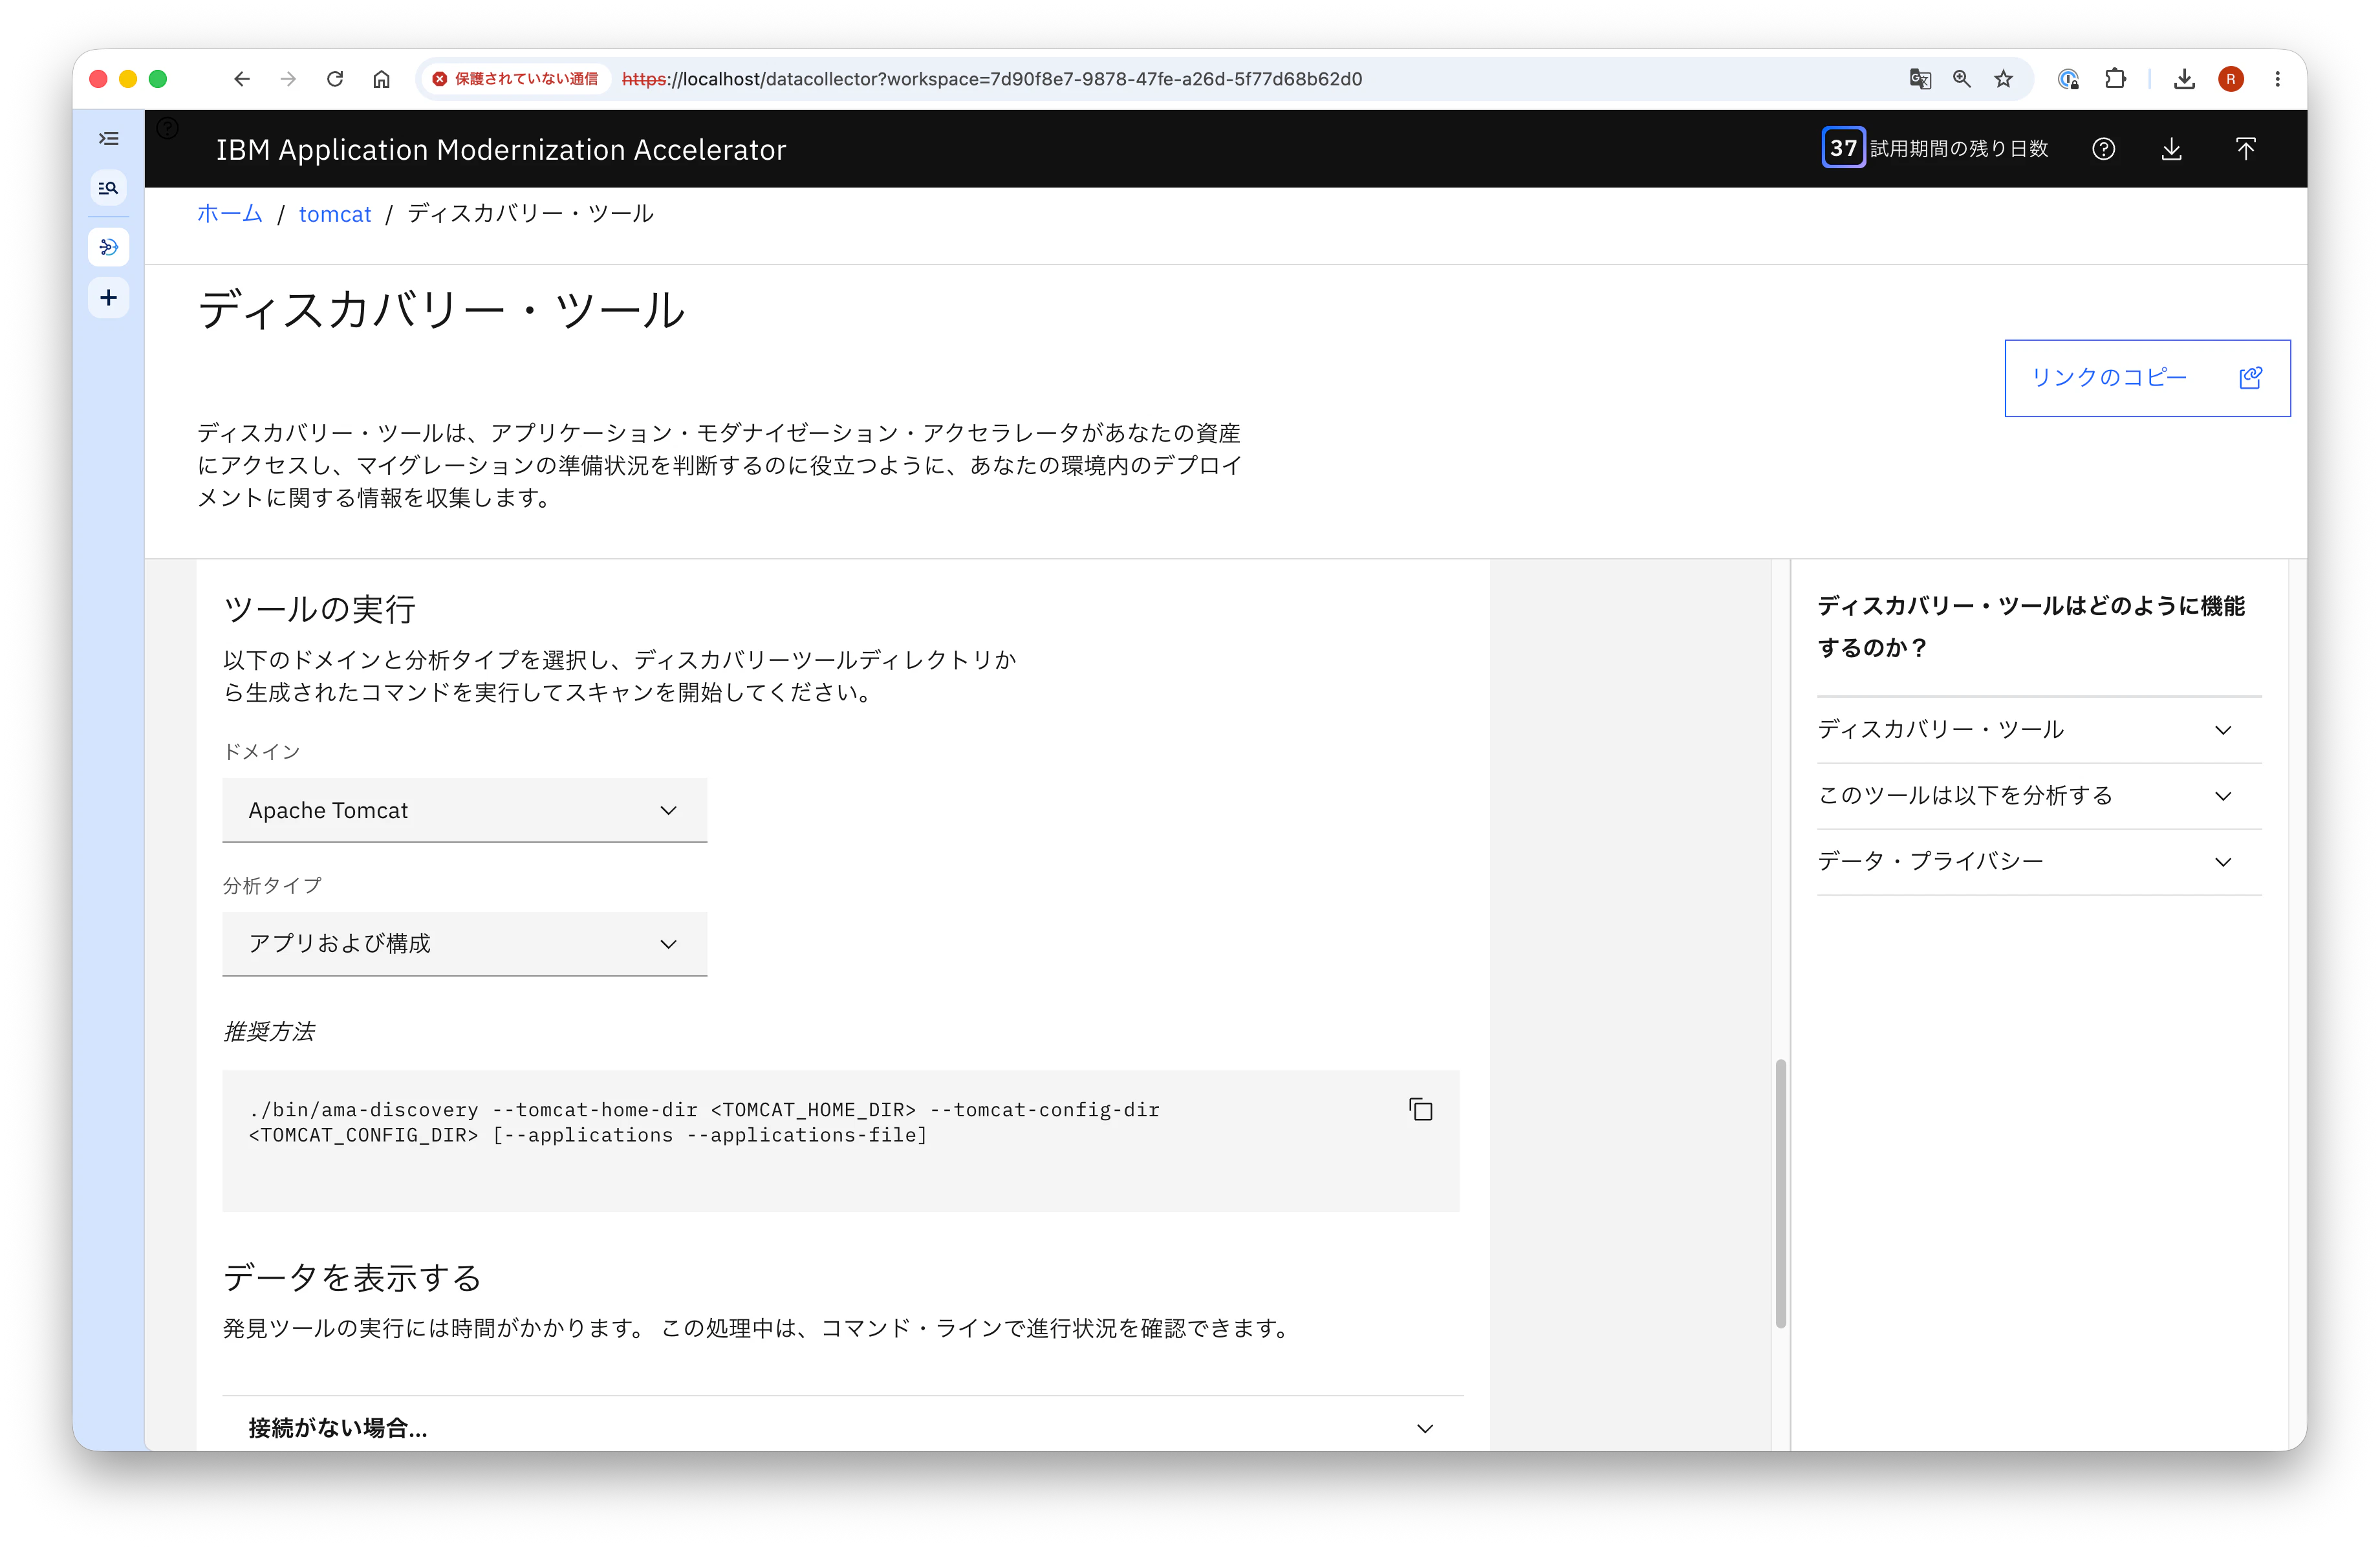
Task: Go to ホーム breadcrumb link
Action: click(230, 214)
